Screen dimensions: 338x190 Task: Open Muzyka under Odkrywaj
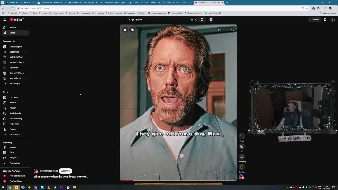[x=15, y=147]
